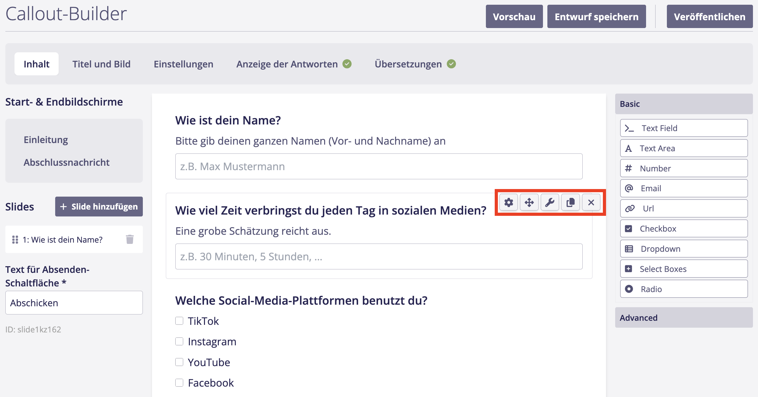Tick the Instagram checkbox
Screen dimensions: 758x397
click(x=179, y=342)
